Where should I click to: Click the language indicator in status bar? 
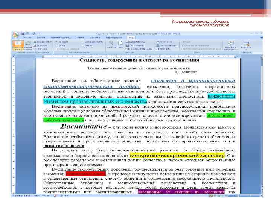point(64,195)
